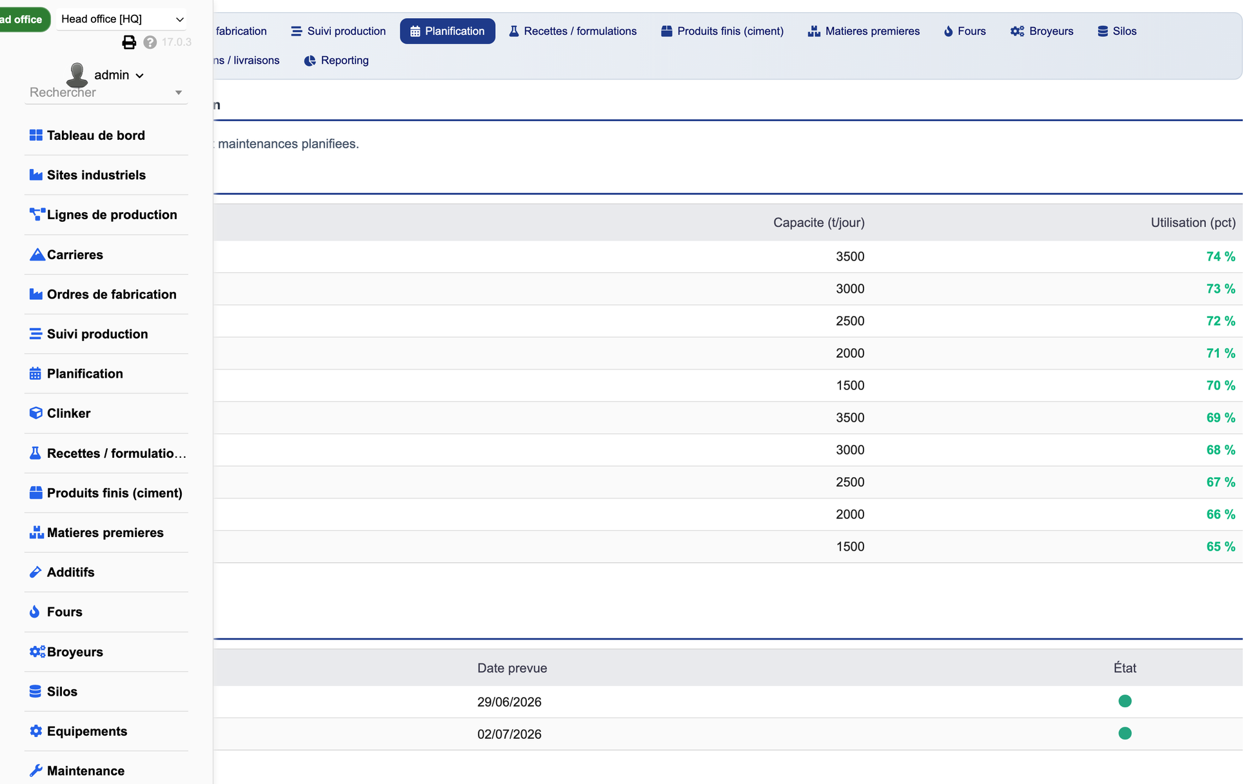Click the printer icon
Image resolution: width=1255 pixels, height=784 pixels.
129,42
